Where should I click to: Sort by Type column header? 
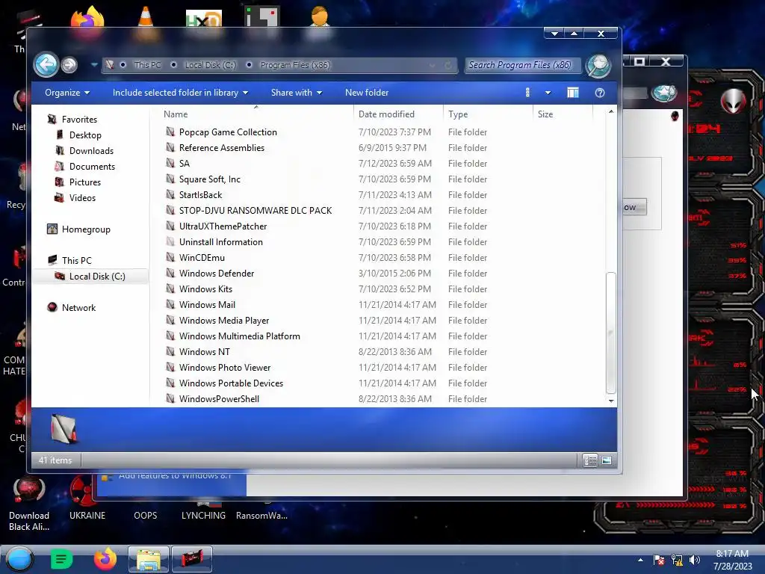click(x=488, y=114)
